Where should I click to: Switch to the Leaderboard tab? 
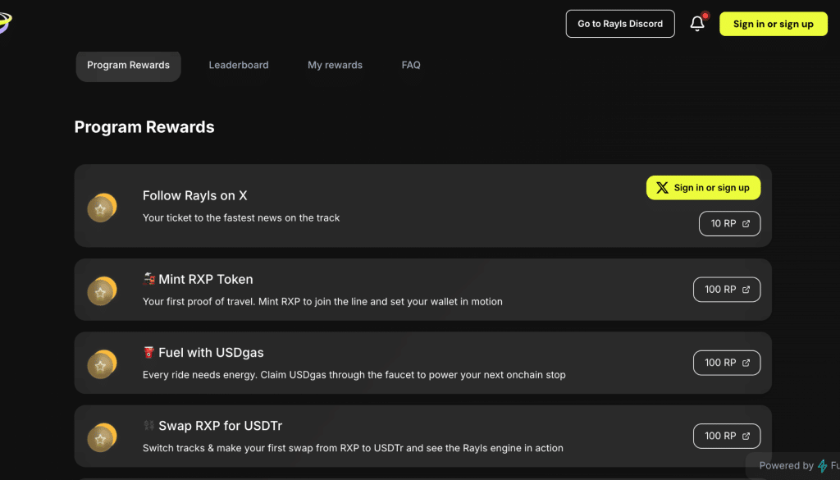(239, 65)
